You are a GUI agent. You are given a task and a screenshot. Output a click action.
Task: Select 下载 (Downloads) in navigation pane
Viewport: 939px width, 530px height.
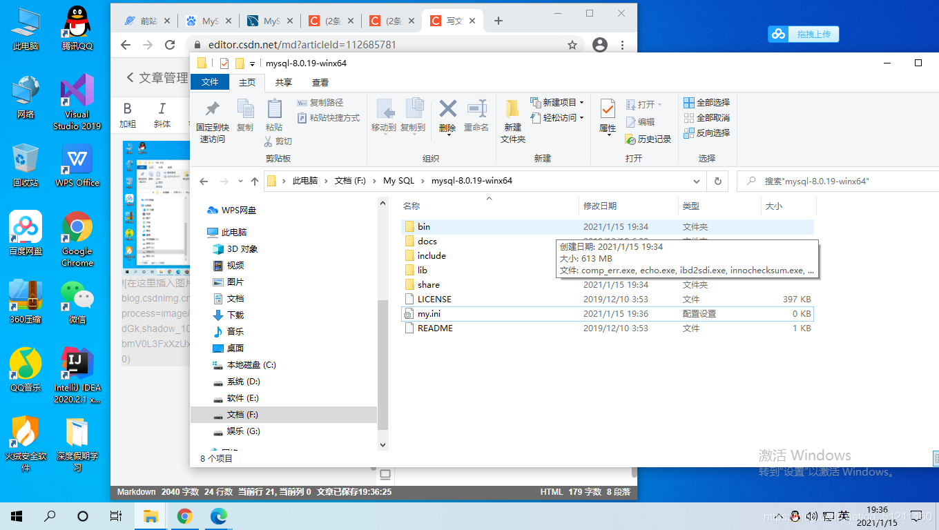tap(235, 315)
